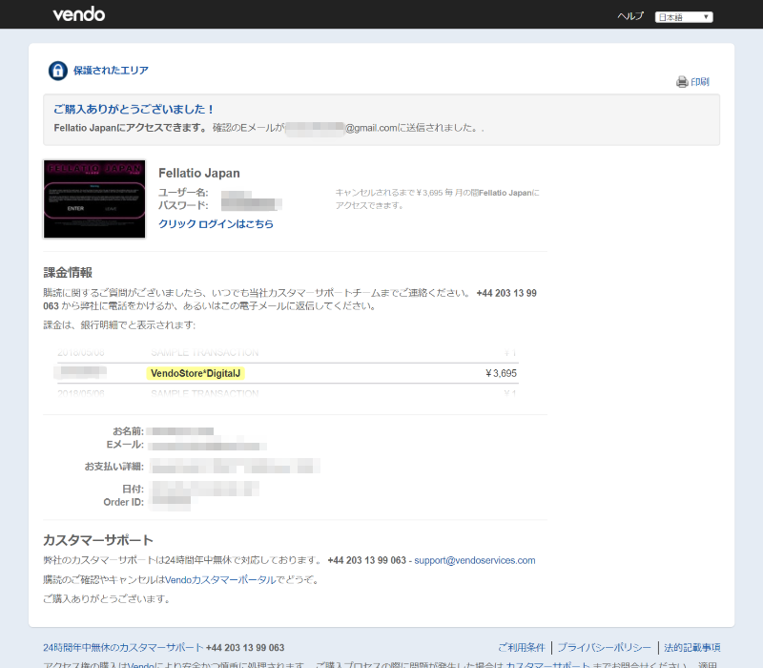Click the Eメール: label
Viewport: 763px width, 668px height.
pos(126,445)
